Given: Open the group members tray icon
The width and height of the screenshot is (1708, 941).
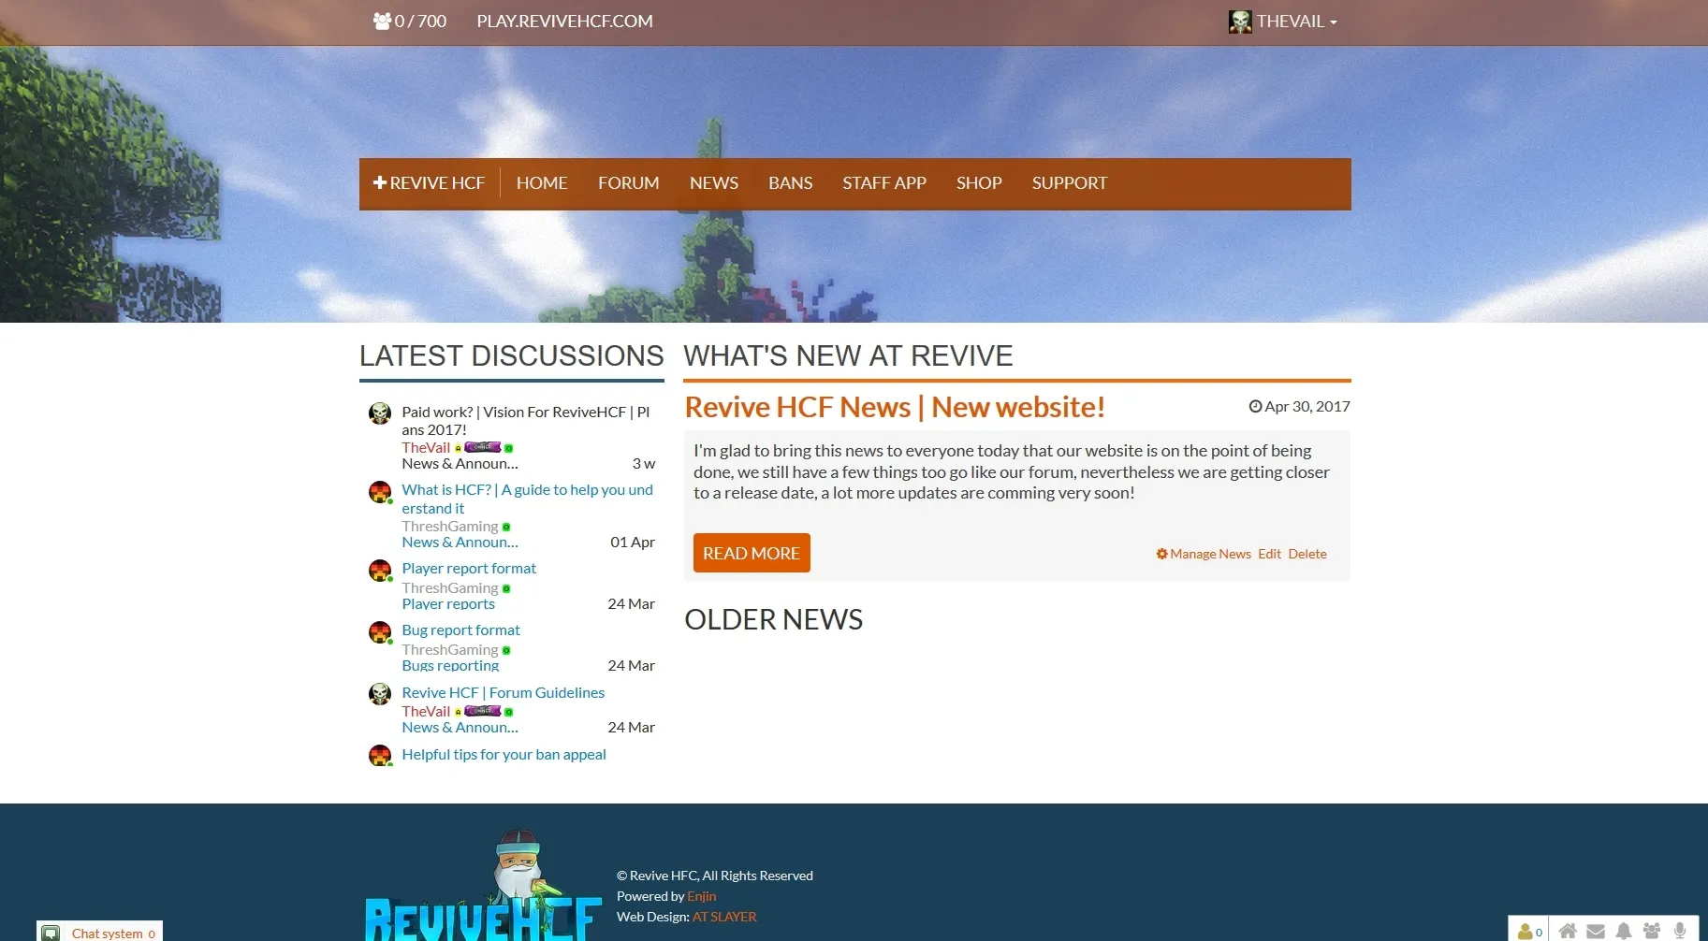Looking at the screenshot, I should (1652, 932).
